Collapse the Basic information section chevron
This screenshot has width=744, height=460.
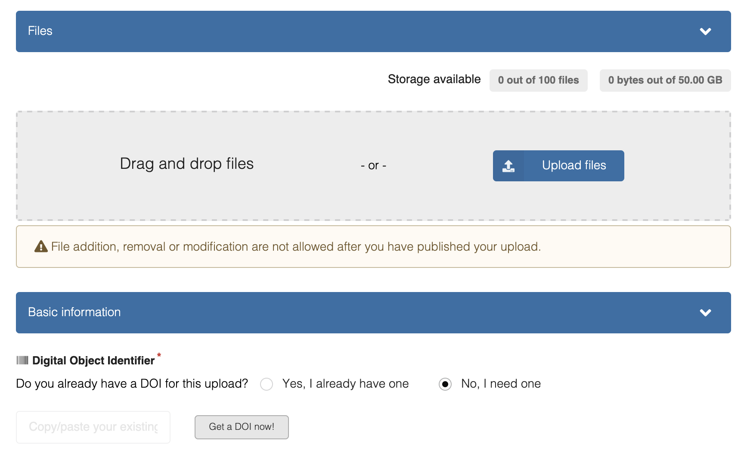click(705, 313)
